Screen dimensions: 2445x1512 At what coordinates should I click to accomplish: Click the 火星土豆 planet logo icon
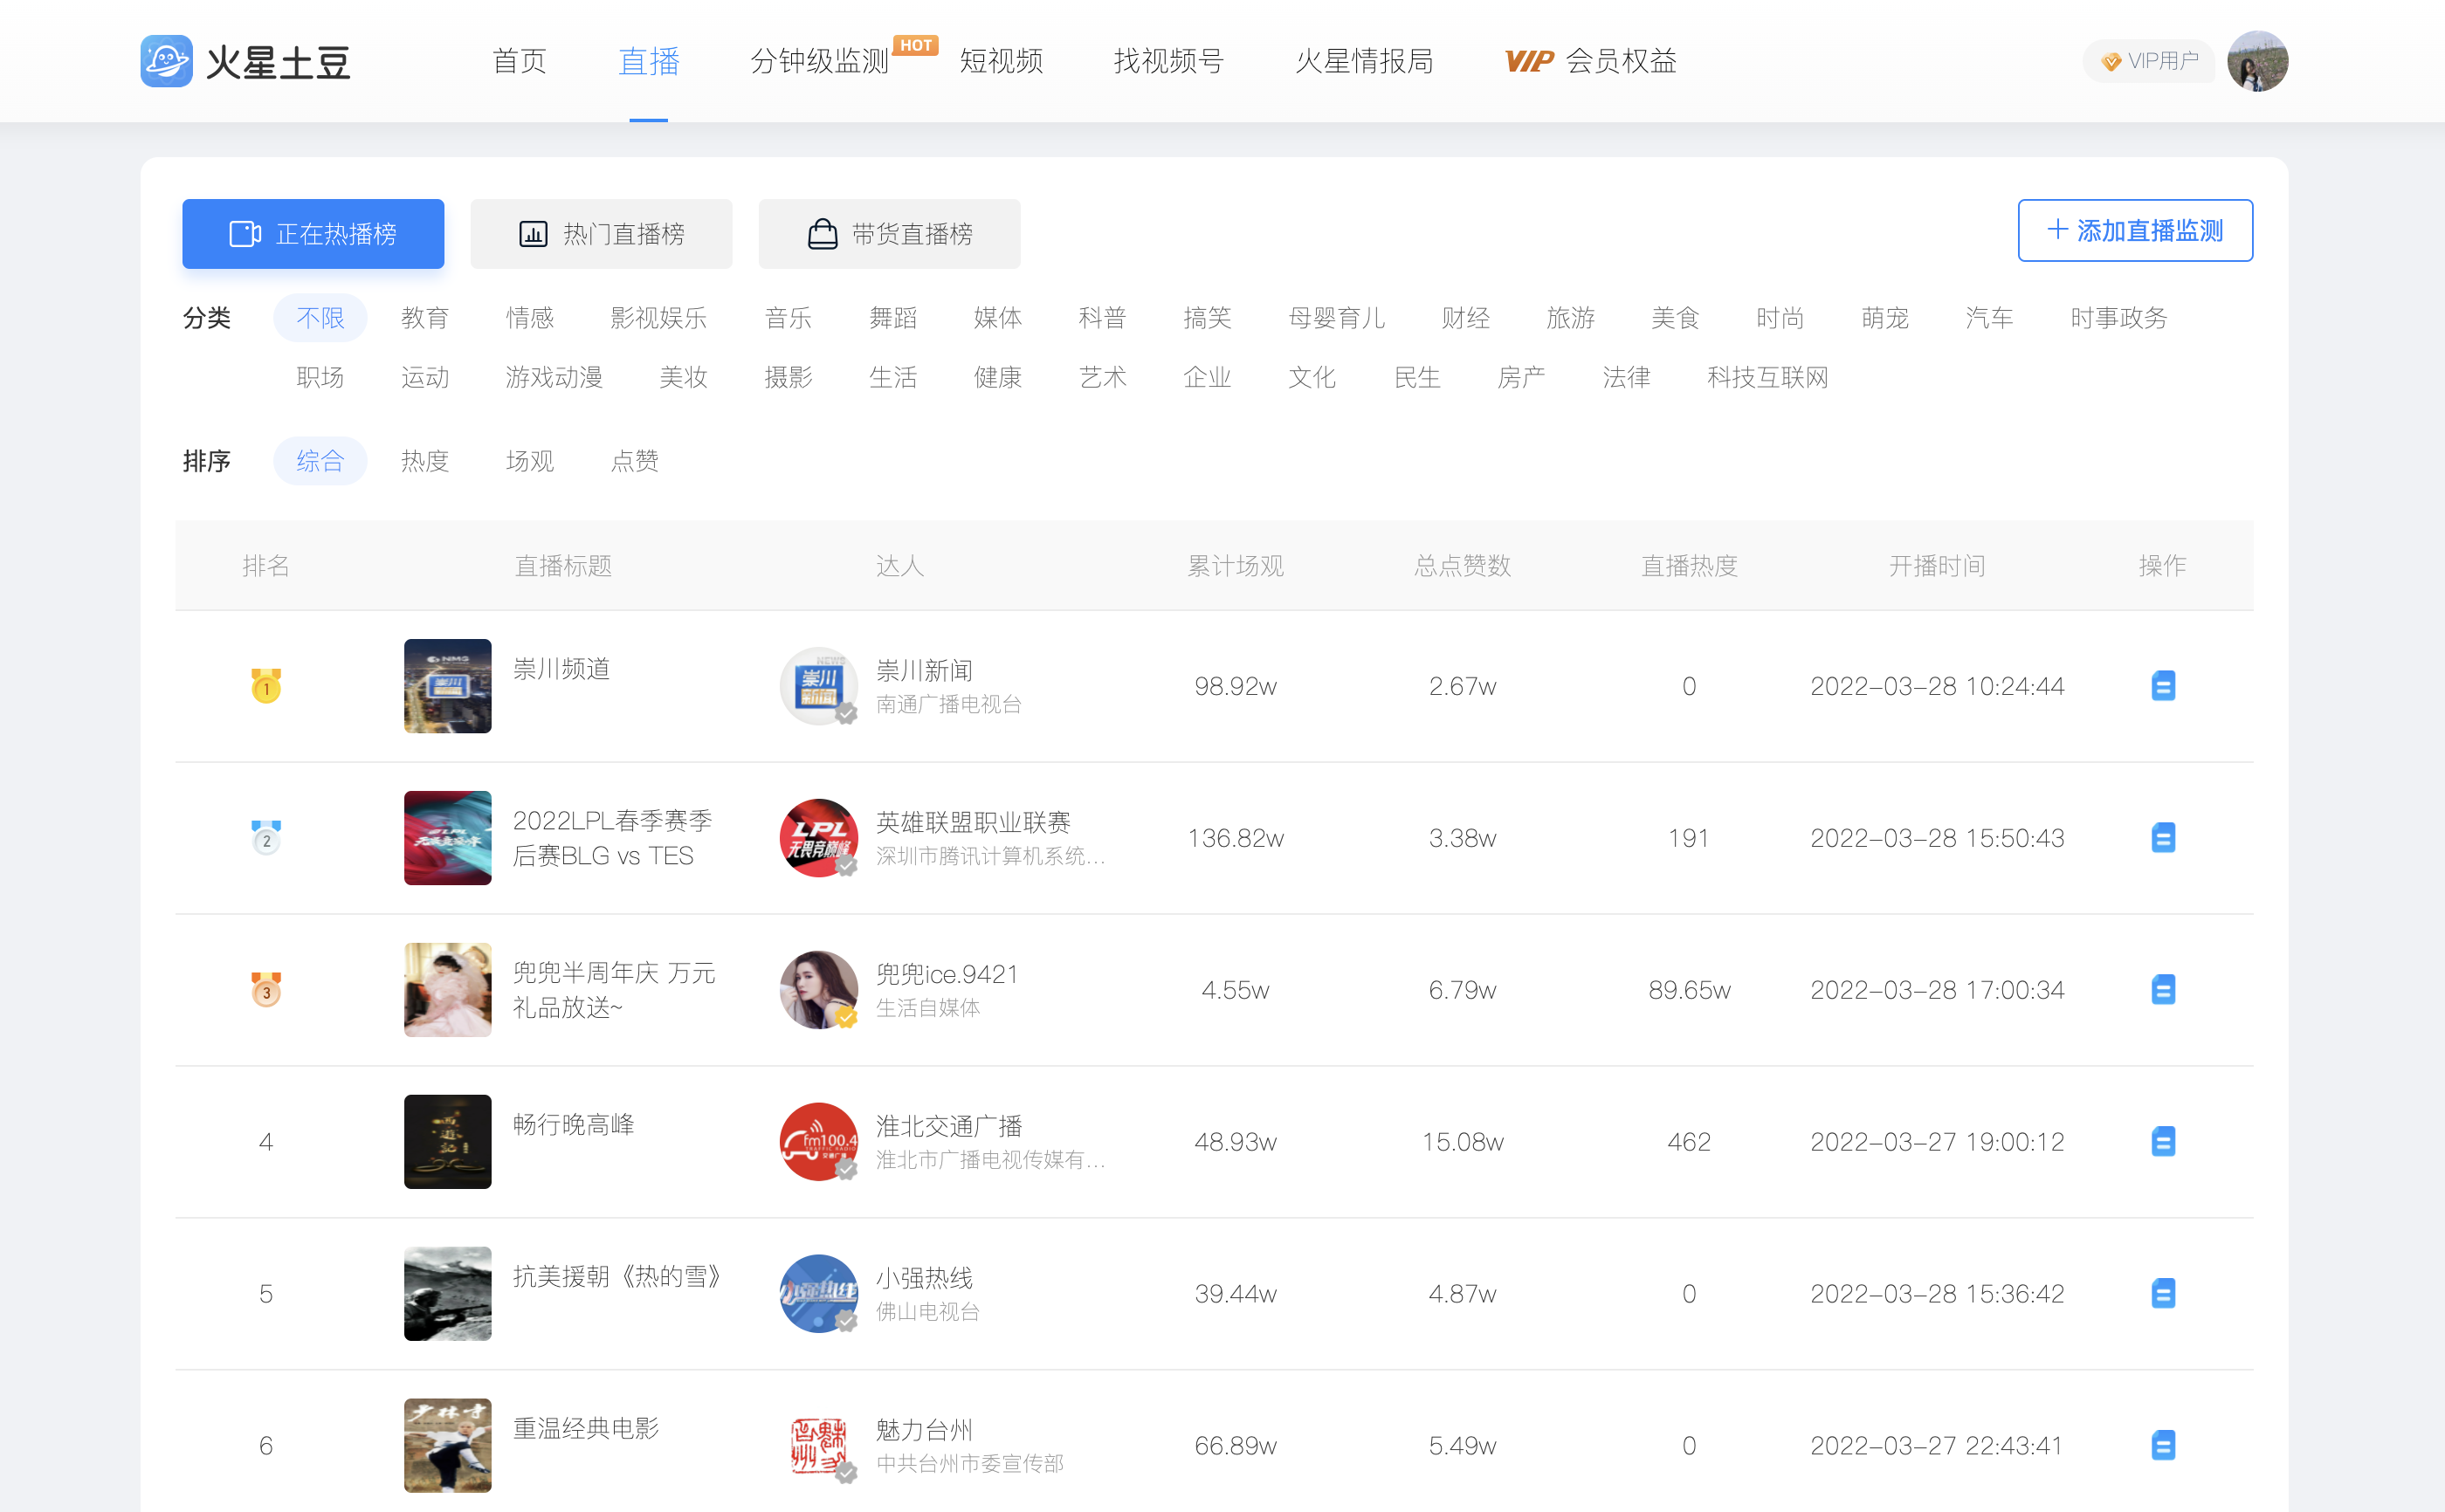pos(166,61)
